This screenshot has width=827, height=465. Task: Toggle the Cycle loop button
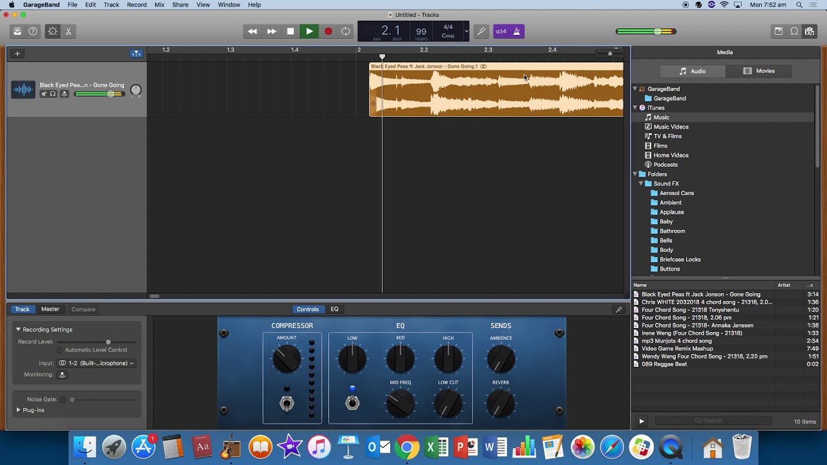tap(346, 31)
